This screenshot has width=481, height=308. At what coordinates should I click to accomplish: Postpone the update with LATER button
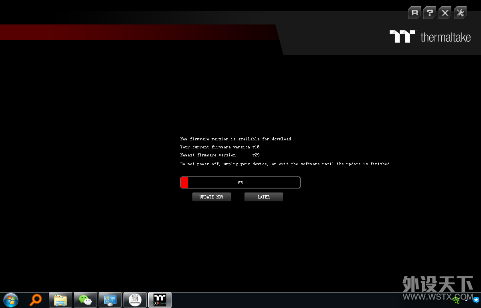[x=264, y=197]
